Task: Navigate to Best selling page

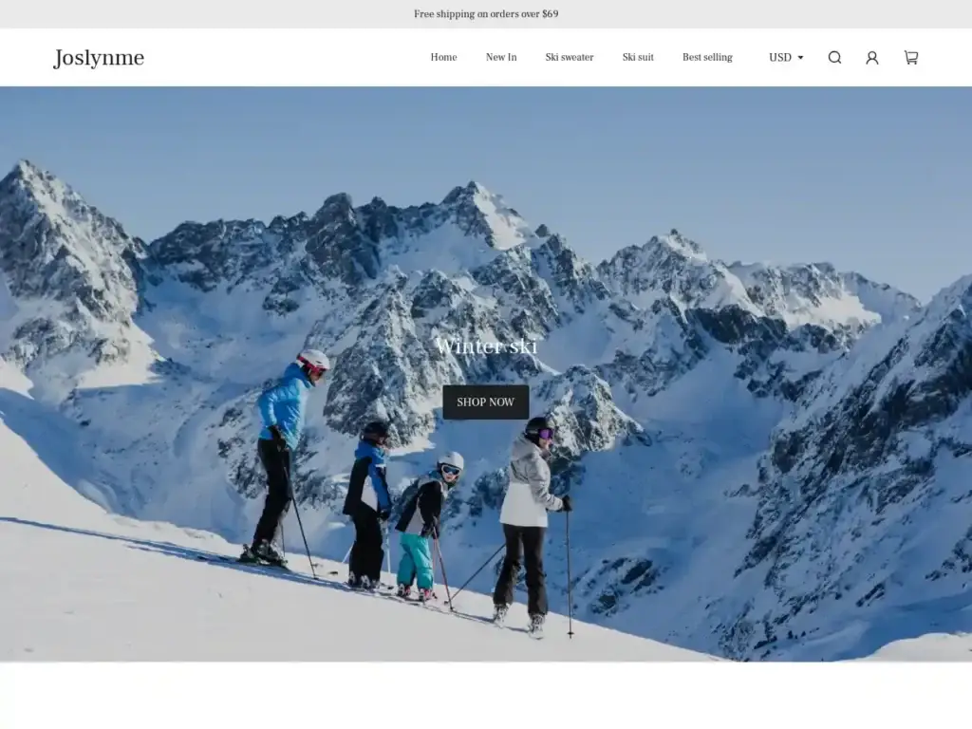Action: [707, 58]
